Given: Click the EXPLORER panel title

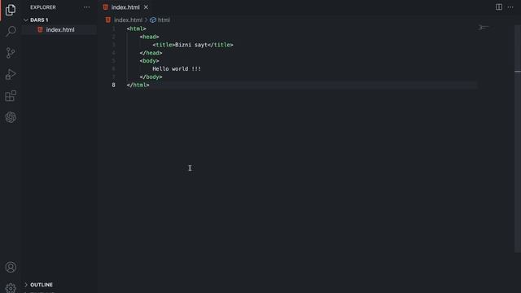Looking at the screenshot, I should point(43,7).
